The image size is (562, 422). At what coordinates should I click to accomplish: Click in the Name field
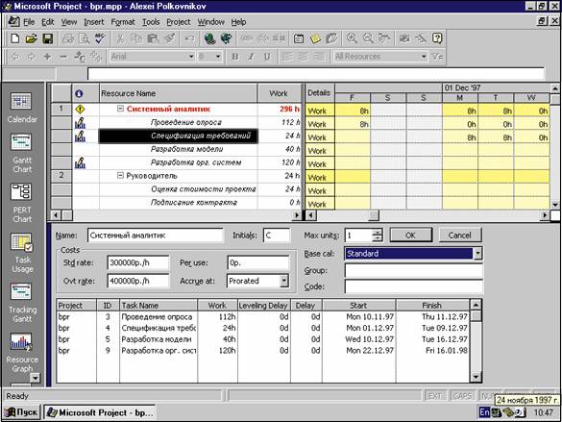tap(155, 236)
